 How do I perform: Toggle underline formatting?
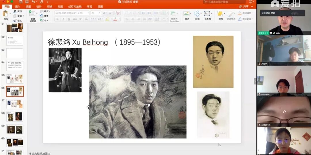click(69, 19)
